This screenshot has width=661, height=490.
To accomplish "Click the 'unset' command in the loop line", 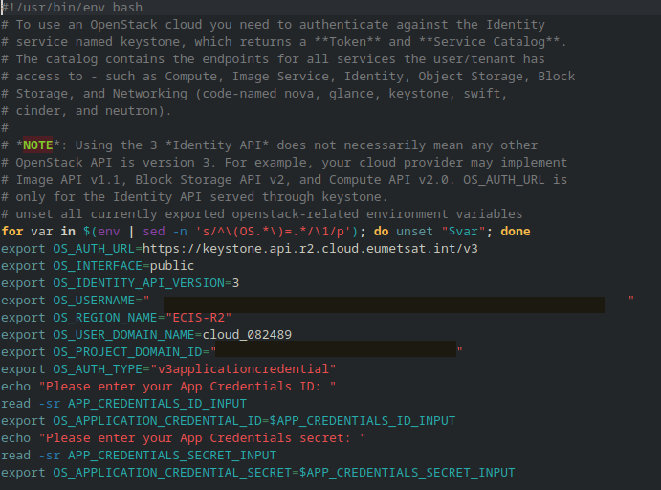I will click(414, 231).
